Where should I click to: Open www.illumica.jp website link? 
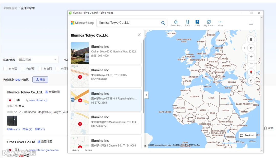pos(39,100)
